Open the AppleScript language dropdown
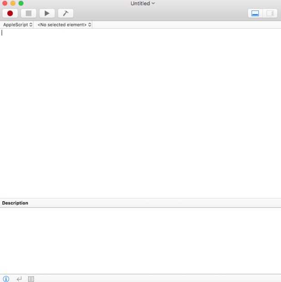The image size is (281, 282). [18, 25]
